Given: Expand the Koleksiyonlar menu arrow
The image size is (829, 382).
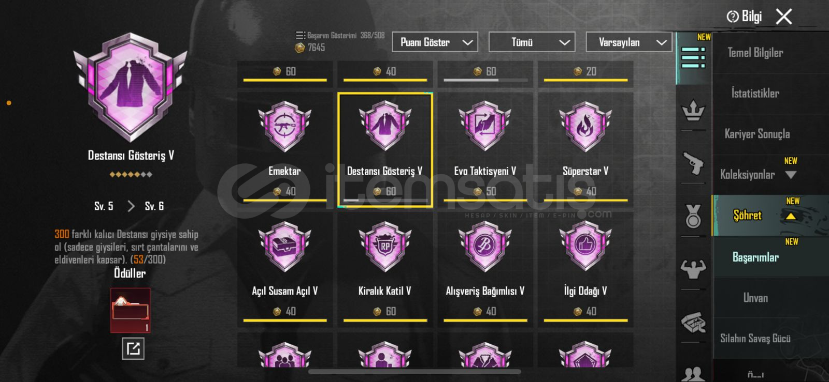Looking at the screenshot, I should [x=791, y=175].
